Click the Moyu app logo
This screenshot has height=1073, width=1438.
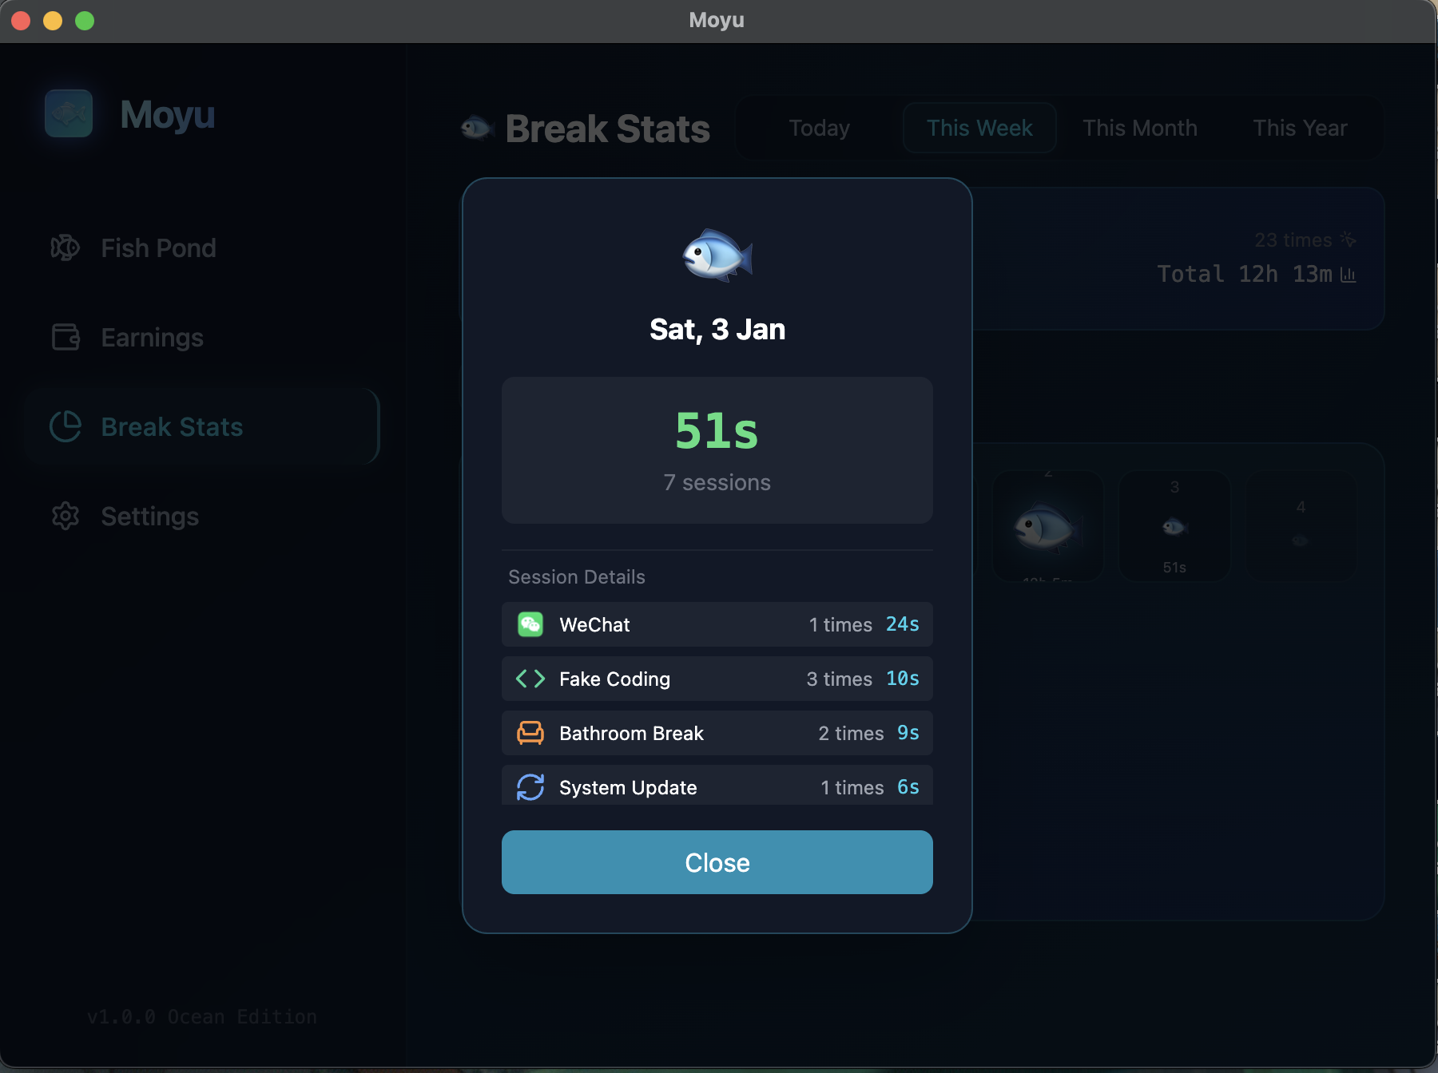pos(69,113)
